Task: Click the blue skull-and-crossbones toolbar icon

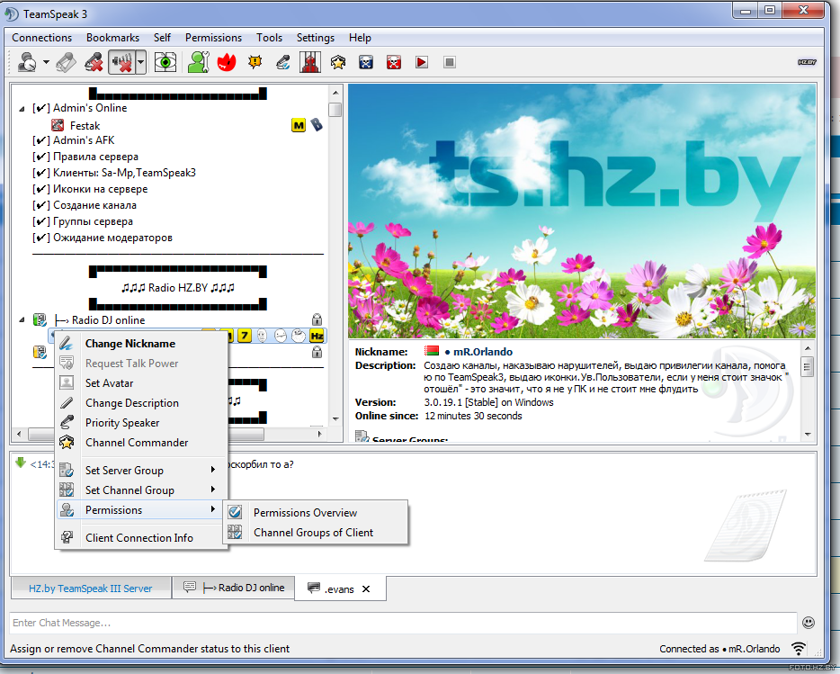Action: [x=366, y=63]
